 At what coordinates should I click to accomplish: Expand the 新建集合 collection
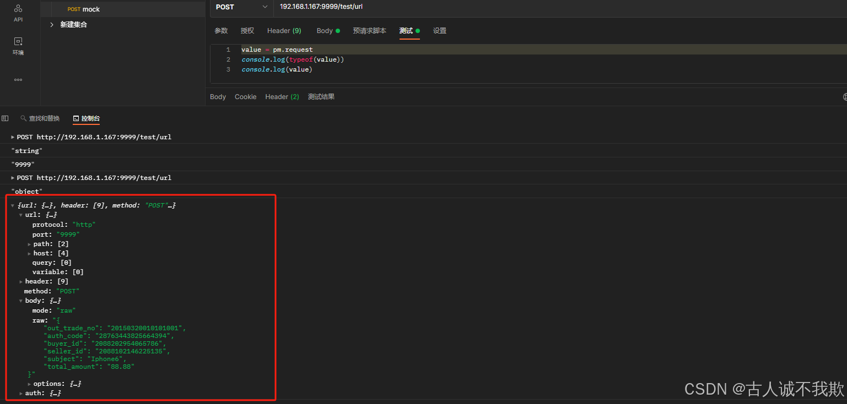click(x=52, y=25)
